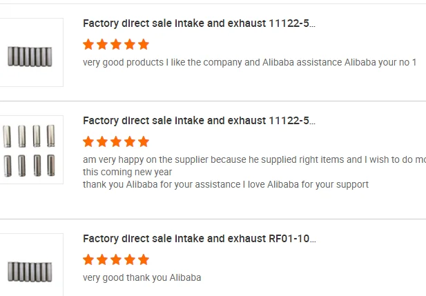Viewport: 426px width, 296px height.
Task: Click fifth star in middle review's rating
Action: click(x=144, y=141)
